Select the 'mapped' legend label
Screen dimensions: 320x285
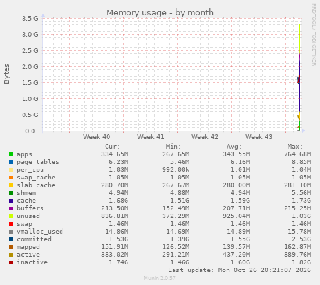[28, 247]
